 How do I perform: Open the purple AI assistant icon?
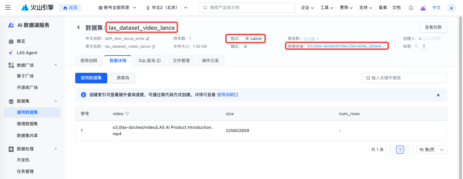(x=423, y=8)
